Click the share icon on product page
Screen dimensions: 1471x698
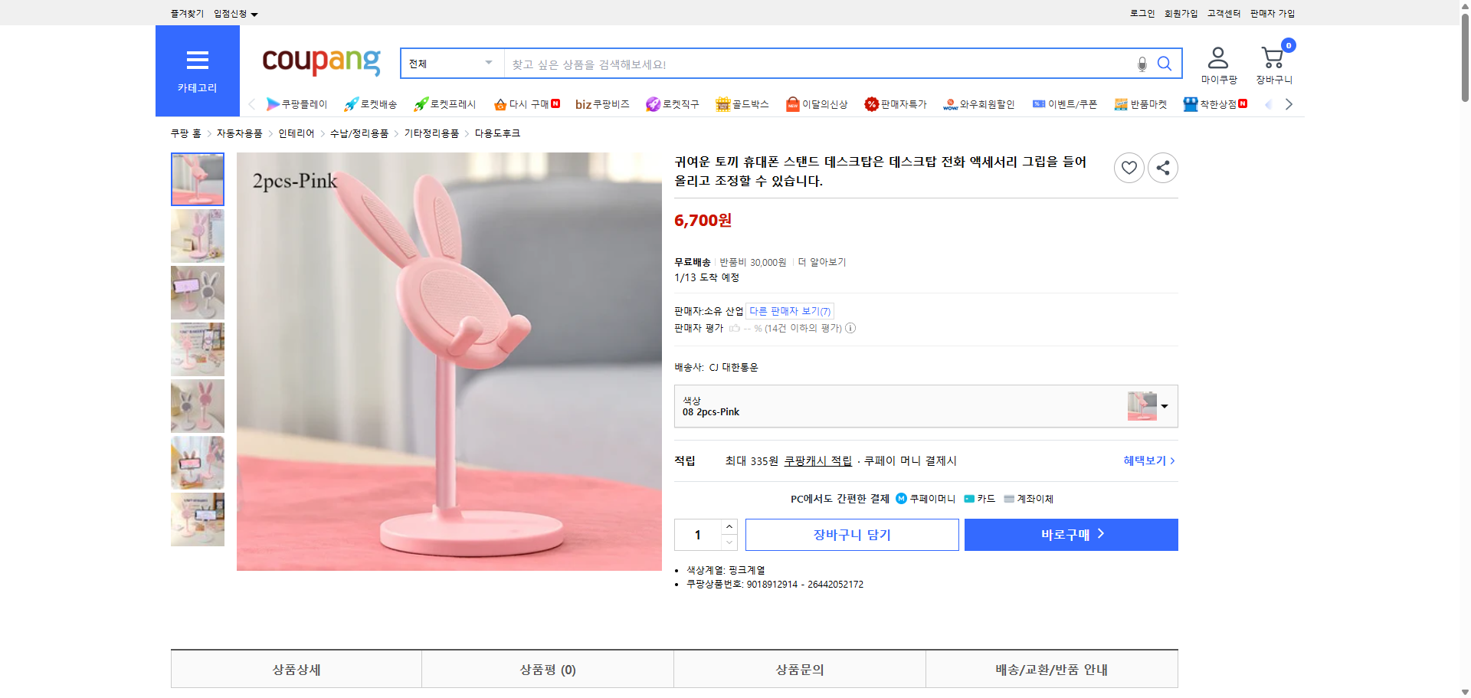click(1162, 167)
